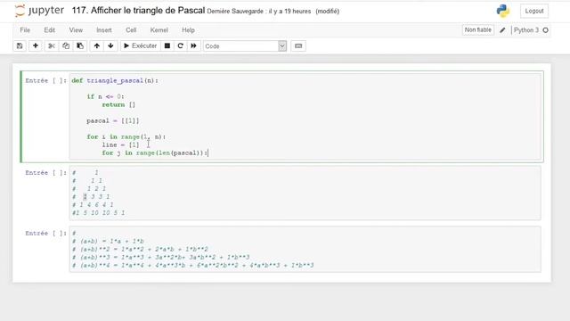Screen dimensions: 570x321
Task: Click the kernel idle circle indicator
Action: click(x=546, y=30)
